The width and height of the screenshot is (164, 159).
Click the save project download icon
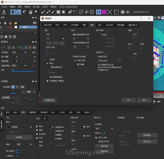[4, 12]
